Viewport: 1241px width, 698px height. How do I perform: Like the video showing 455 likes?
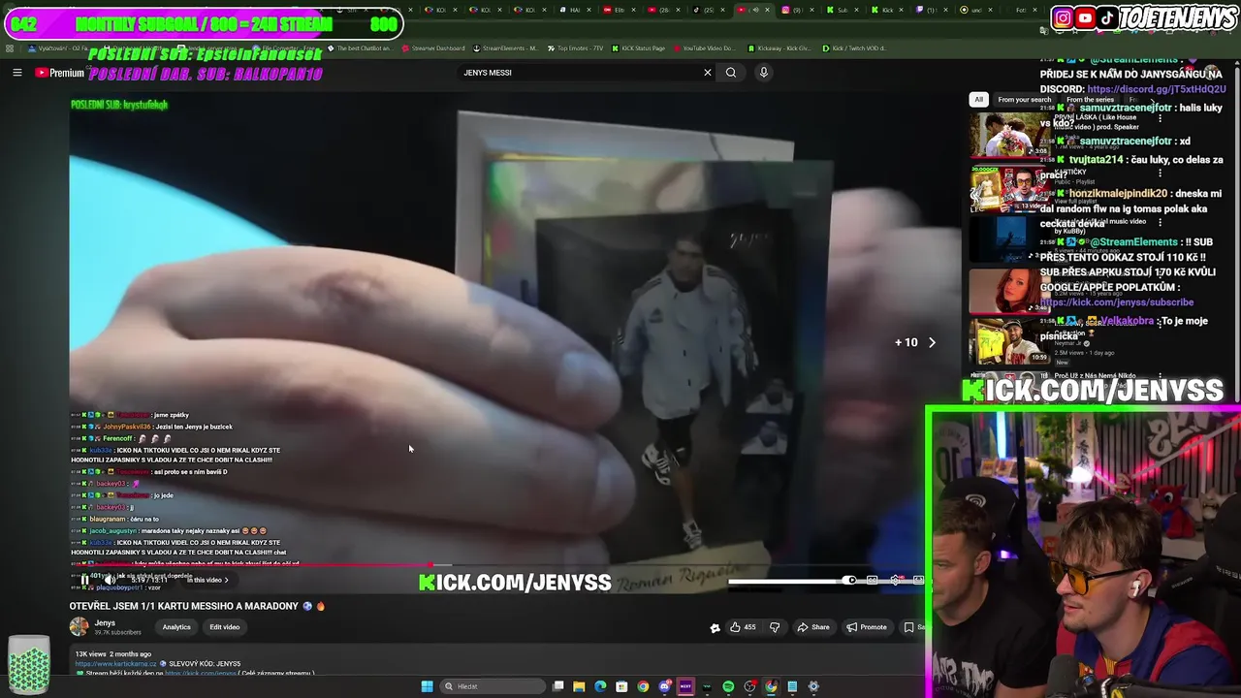pyautogui.click(x=743, y=627)
